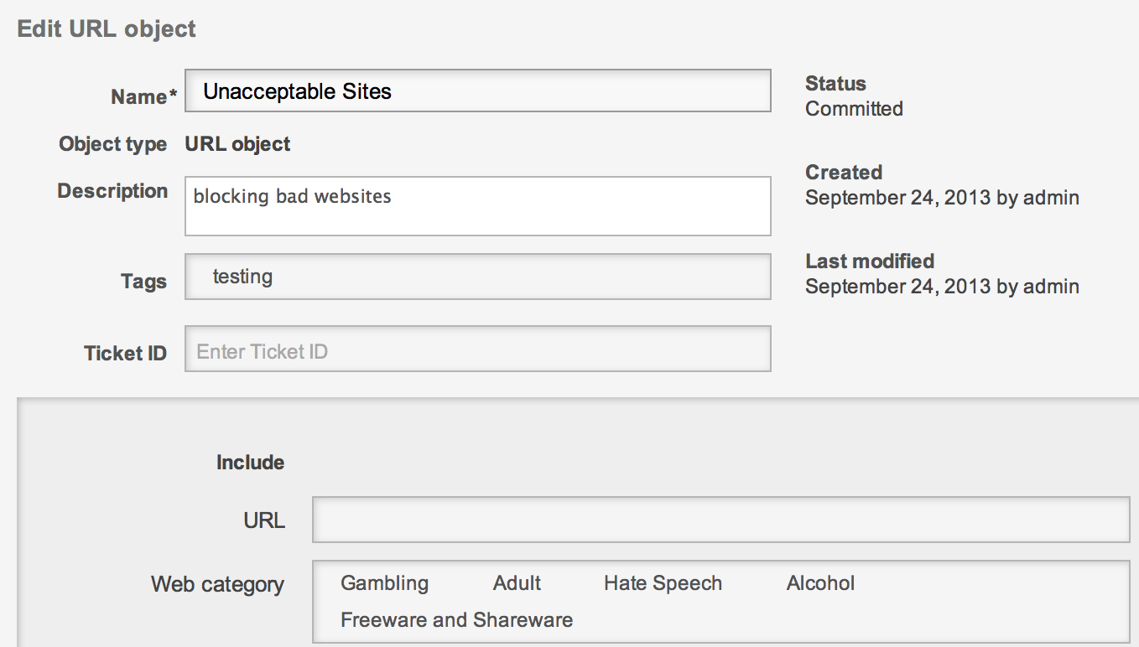Click the Ticket ID label
The image size is (1139, 647).
point(125,354)
